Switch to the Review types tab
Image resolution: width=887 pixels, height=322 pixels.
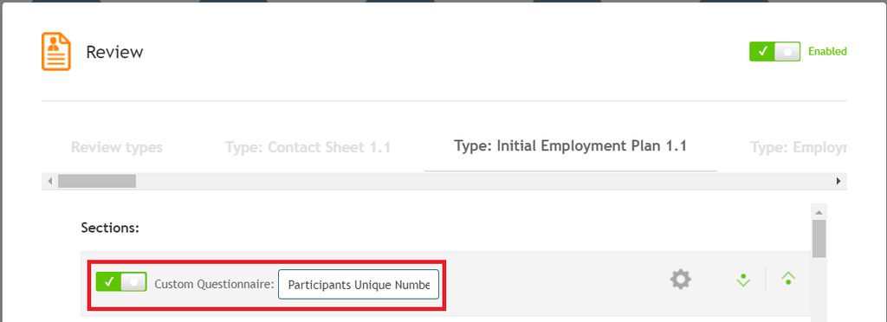pos(117,147)
